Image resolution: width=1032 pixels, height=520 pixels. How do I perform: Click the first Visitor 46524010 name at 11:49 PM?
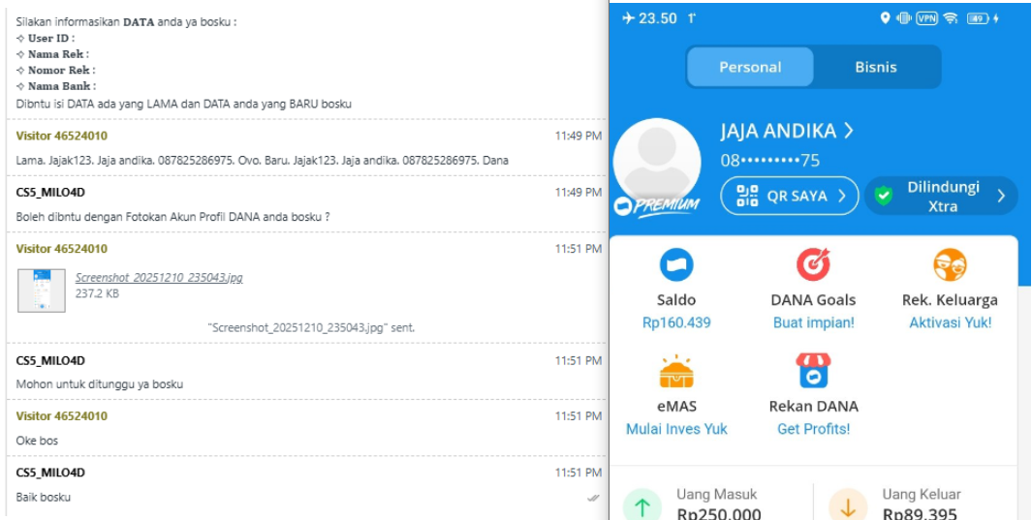click(62, 137)
